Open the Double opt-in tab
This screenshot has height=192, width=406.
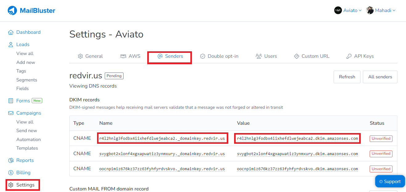[219, 56]
